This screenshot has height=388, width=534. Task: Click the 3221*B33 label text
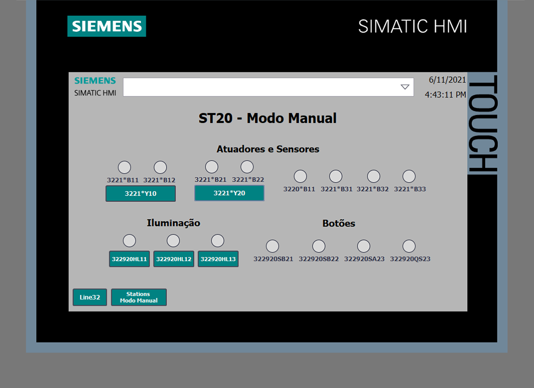410,189
